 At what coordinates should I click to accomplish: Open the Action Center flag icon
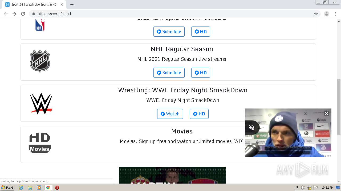coord(316,188)
